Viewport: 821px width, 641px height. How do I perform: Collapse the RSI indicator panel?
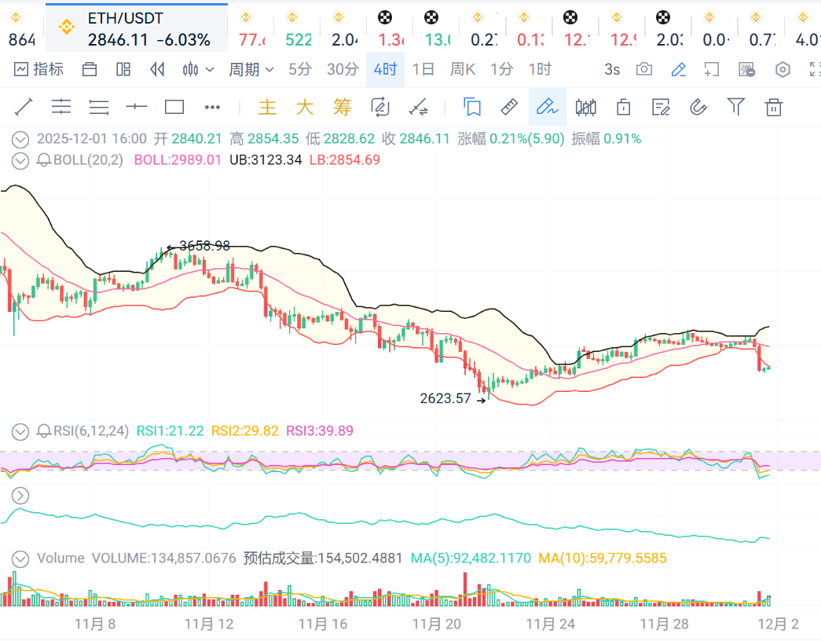(x=21, y=430)
